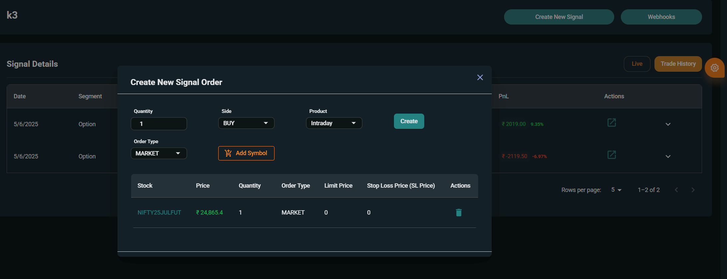This screenshot has width=727, height=279.
Task: Open external link icon for the 2019.00 PnL row
Action: coord(612,123)
